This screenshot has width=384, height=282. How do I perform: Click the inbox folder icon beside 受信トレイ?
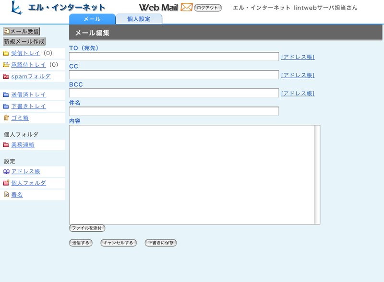(x=6, y=53)
